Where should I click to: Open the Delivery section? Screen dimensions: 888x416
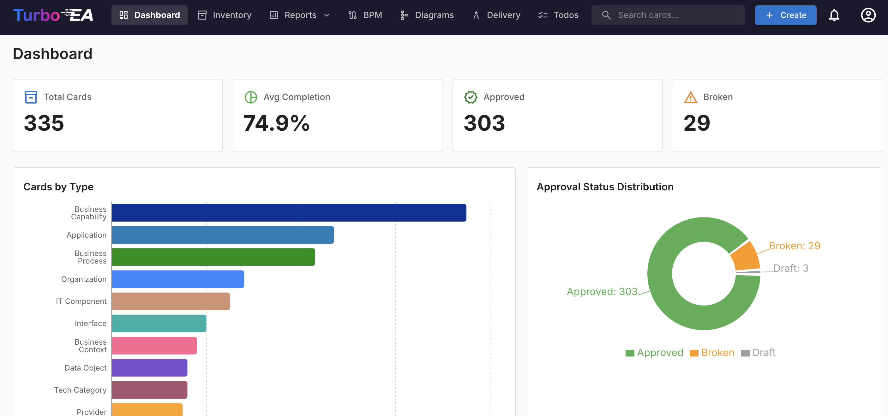pyautogui.click(x=496, y=15)
